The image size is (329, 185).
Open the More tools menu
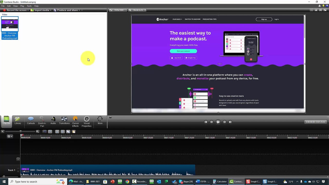click(x=100, y=121)
